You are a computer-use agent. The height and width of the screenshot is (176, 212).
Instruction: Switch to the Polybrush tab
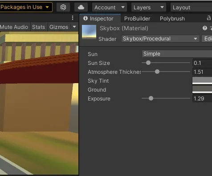[172, 19]
